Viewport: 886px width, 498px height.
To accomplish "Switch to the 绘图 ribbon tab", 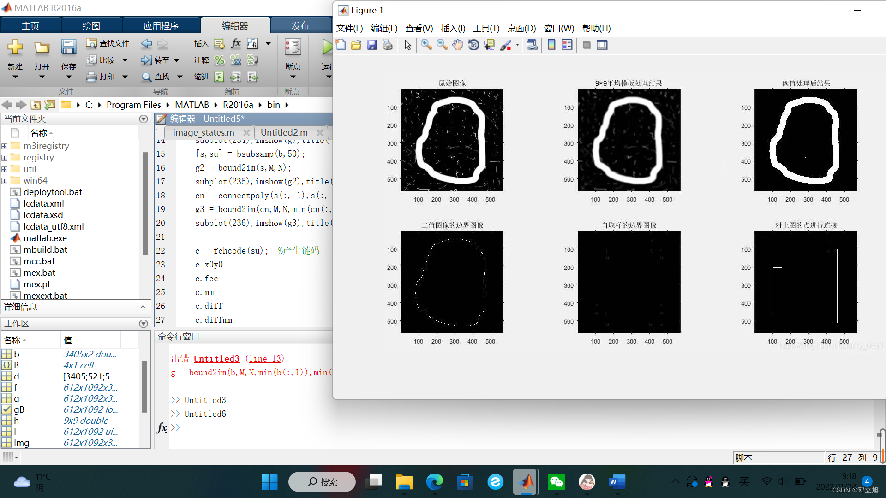I will pos(91,26).
